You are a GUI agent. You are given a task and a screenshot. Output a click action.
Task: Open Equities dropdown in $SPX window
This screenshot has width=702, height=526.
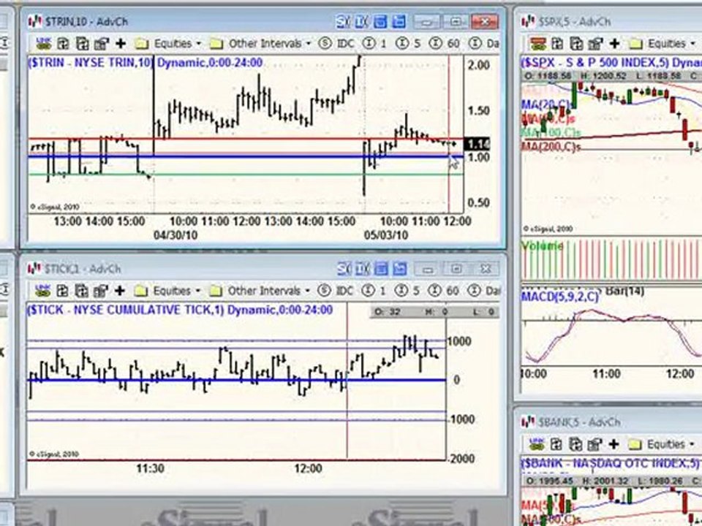point(662,43)
